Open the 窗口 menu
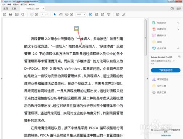 click(x=24, y=4)
